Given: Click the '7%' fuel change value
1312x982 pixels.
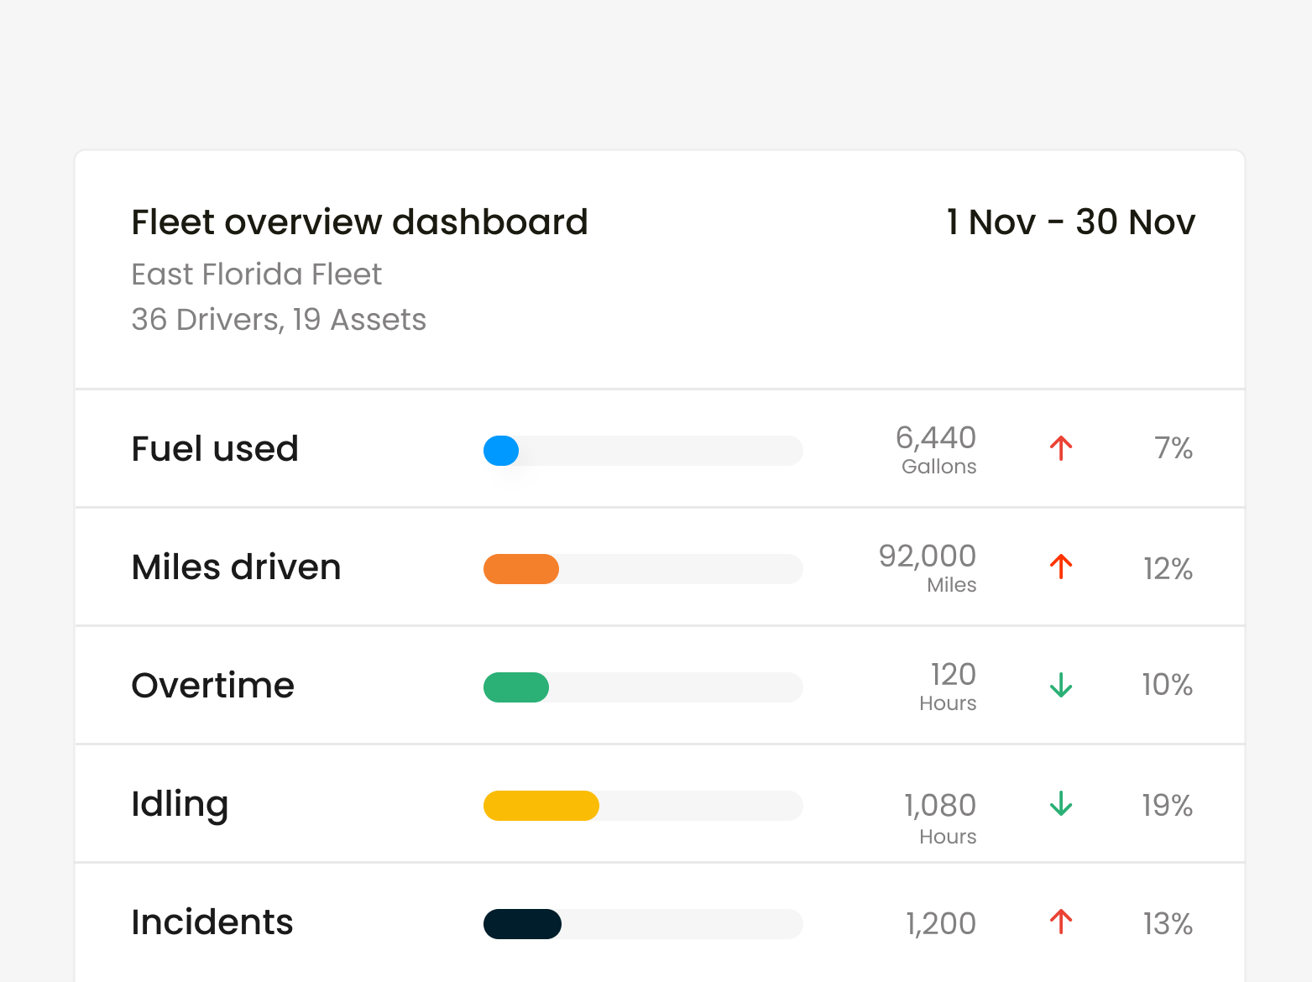Looking at the screenshot, I should (1173, 448).
